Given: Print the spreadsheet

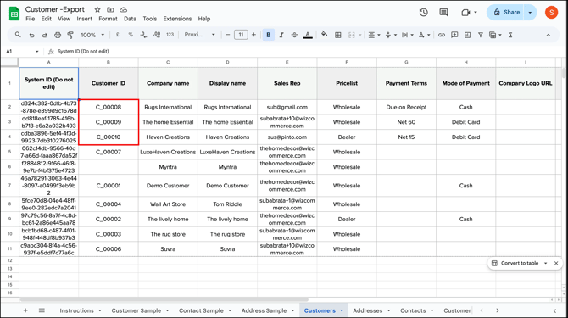Looking at the screenshot, I should pyautogui.click(x=58, y=35).
